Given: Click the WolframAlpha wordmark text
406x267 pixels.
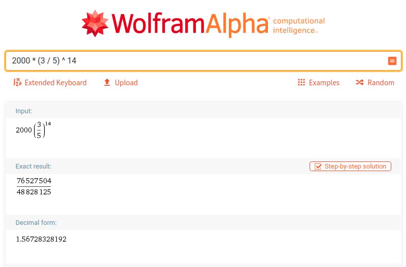Looking at the screenshot, I should pyautogui.click(x=190, y=24).
